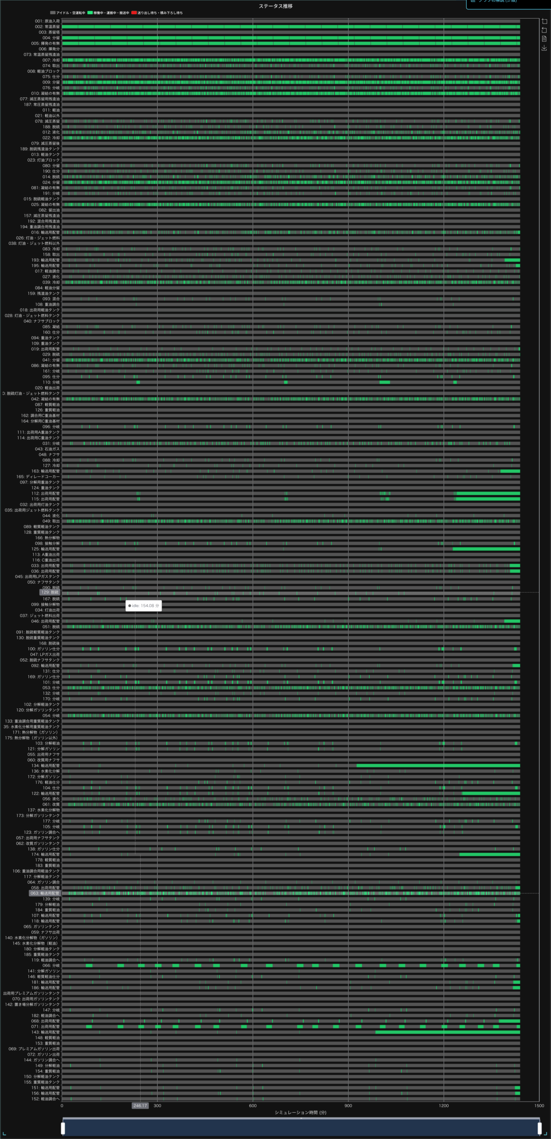The height and width of the screenshot is (1139, 551).
Task: Activate the area zoom tool icon
Action: click(x=544, y=21)
